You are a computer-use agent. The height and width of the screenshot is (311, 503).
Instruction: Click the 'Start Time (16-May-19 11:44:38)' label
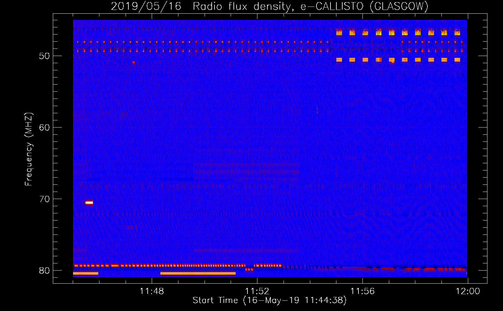(270, 300)
